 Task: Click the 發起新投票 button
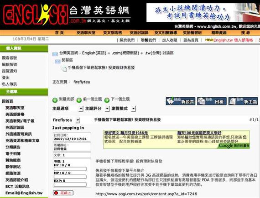[181, 101]
